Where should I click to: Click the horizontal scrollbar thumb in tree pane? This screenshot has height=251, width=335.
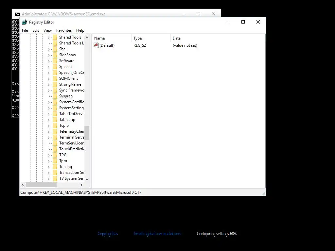coord(41,185)
